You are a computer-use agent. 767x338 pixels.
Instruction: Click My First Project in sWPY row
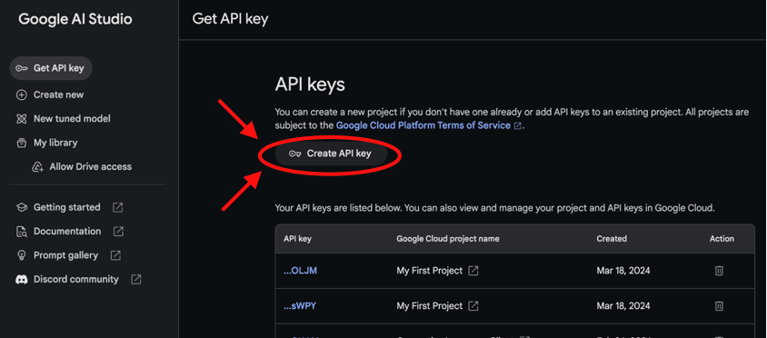click(430, 305)
